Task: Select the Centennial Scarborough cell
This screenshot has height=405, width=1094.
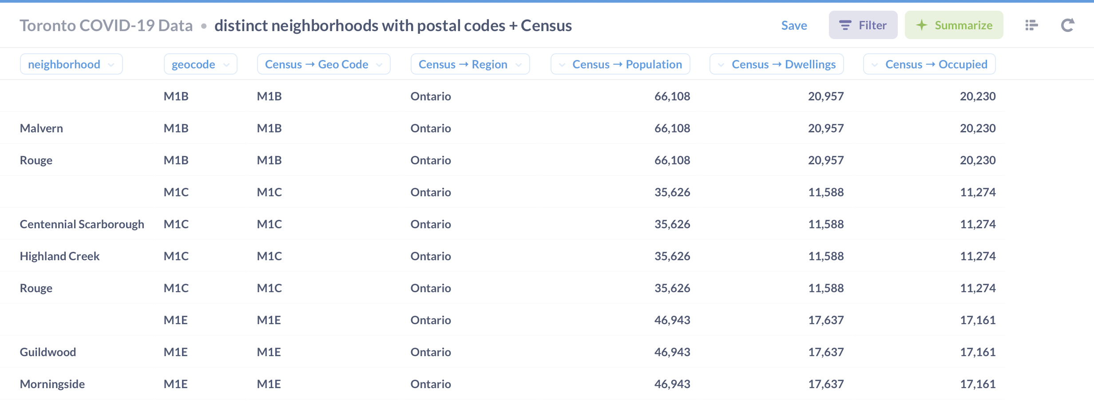Action: click(x=82, y=224)
